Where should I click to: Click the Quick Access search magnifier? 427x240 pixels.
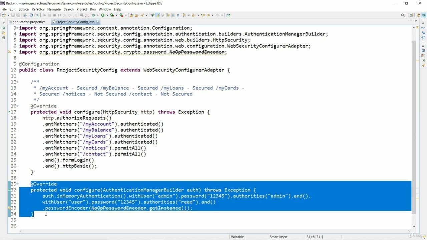click(403, 15)
